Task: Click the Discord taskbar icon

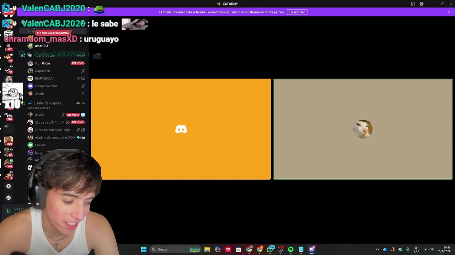Action: point(312,249)
